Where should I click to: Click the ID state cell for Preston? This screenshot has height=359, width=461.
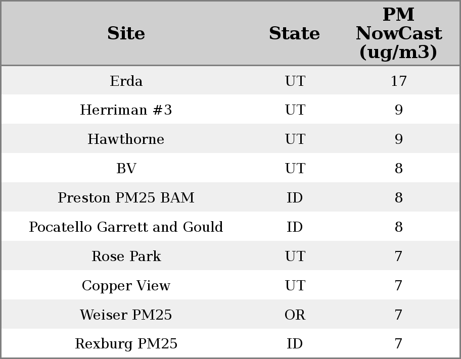[x=294, y=198]
